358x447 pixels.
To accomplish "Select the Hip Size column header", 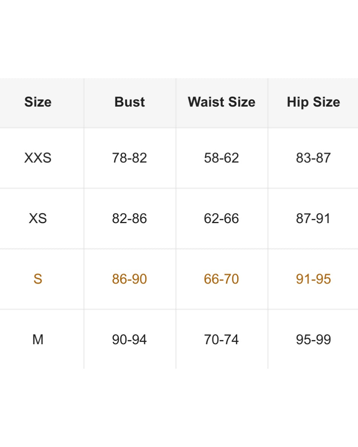I will (x=313, y=102).
